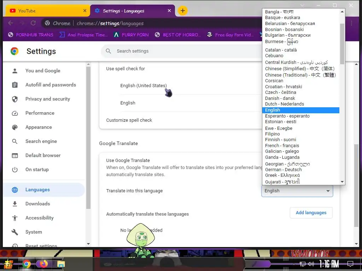Viewport: 362px width, 271px height.
Task: Click sidebar scroll down arrow
Action: point(88,244)
